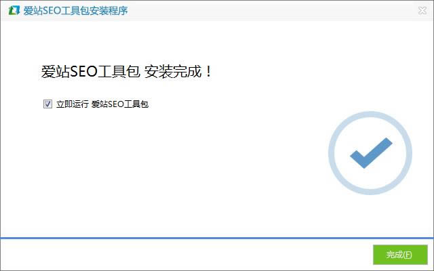
Task: Click the 爱站SEO工具包 words in the heading
Action: pyautogui.click(x=90, y=72)
